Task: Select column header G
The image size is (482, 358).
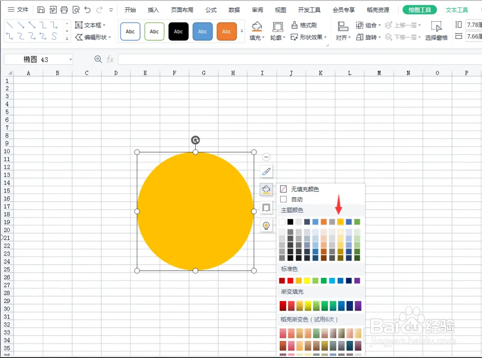Action: (204, 73)
